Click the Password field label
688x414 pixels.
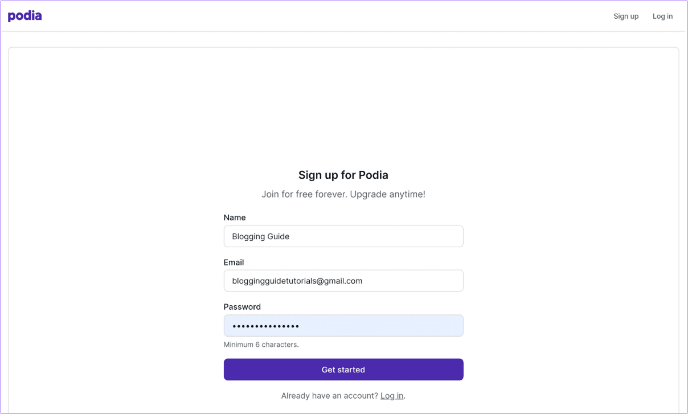tap(242, 307)
